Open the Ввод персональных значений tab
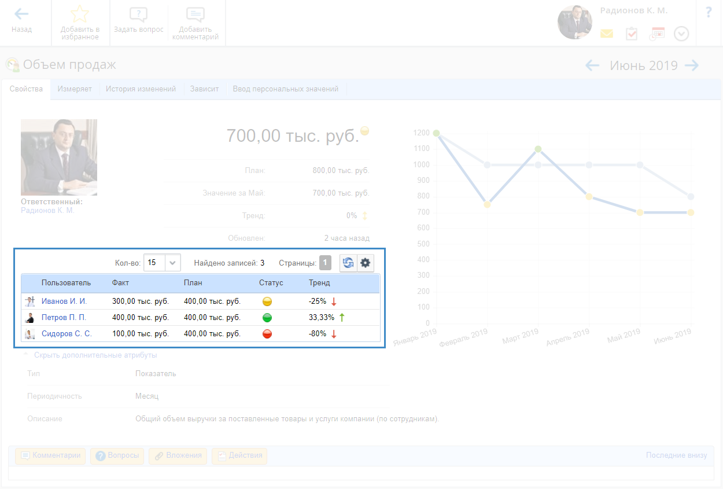 (285, 89)
